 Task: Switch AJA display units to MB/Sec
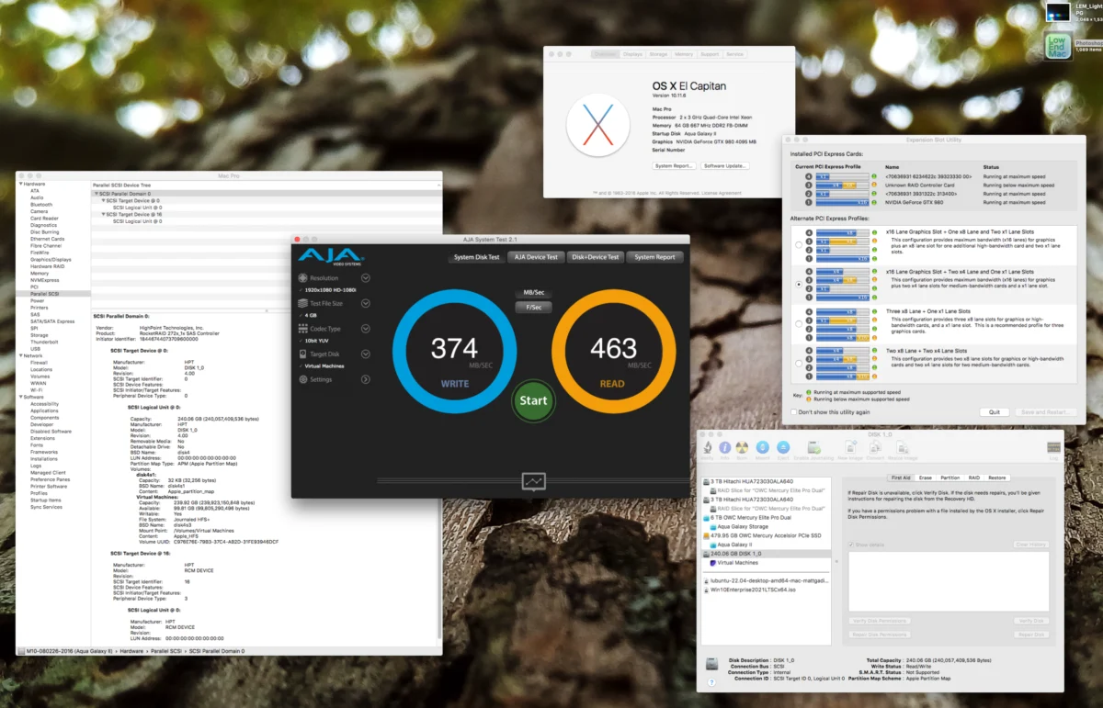(534, 293)
